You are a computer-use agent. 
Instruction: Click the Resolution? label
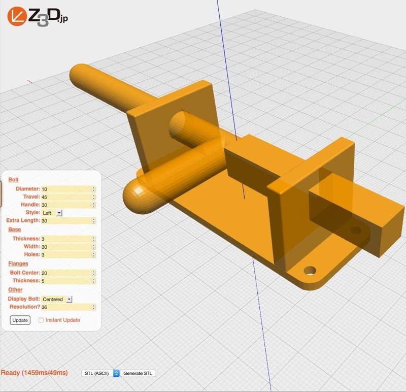point(25,307)
